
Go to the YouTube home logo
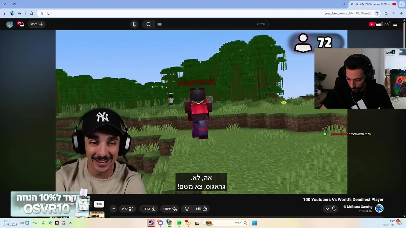coord(379,24)
